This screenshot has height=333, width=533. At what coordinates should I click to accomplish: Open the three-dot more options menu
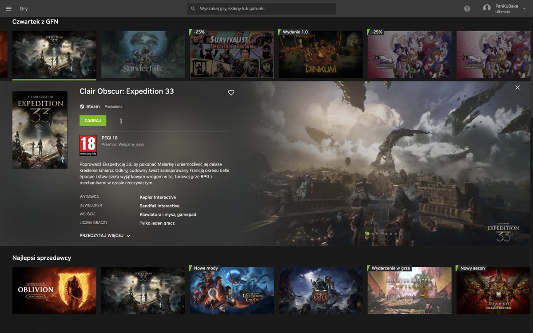click(x=121, y=121)
